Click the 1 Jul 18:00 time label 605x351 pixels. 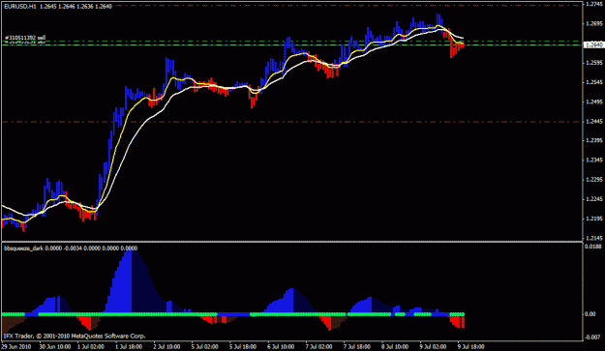[x=130, y=347]
